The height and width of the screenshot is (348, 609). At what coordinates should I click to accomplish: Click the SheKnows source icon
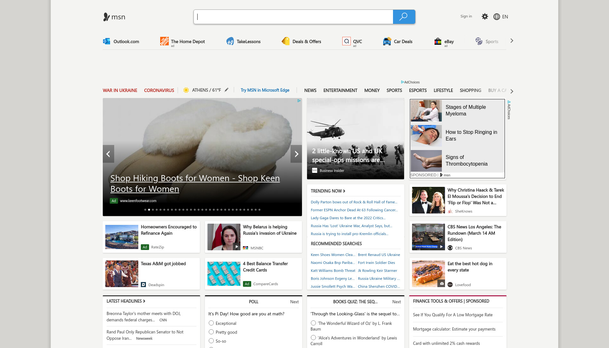[450, 211]
